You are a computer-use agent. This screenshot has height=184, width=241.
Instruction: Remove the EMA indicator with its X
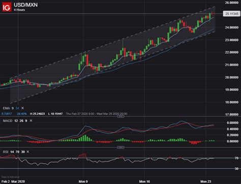22,108
